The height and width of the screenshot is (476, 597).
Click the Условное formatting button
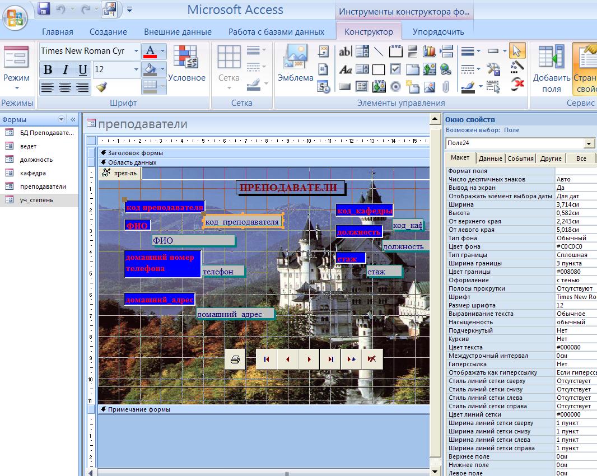186,64
